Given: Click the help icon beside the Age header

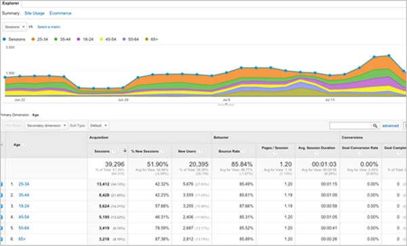Looking at the screenshot, I should [x=24, y=144].
